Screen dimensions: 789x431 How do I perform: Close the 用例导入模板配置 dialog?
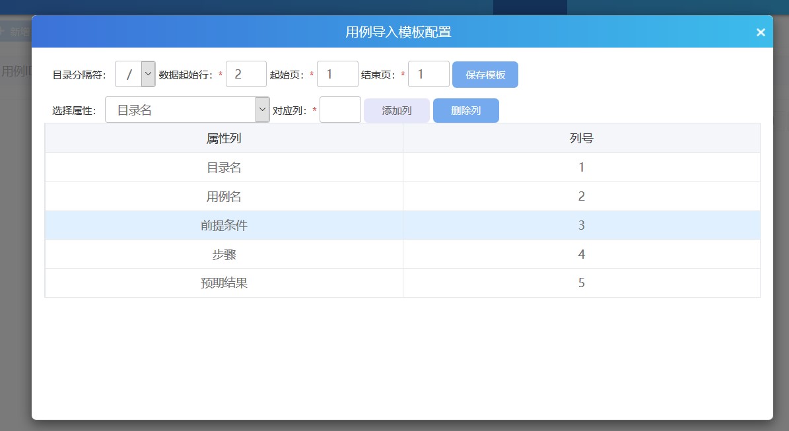pos(761,32)
